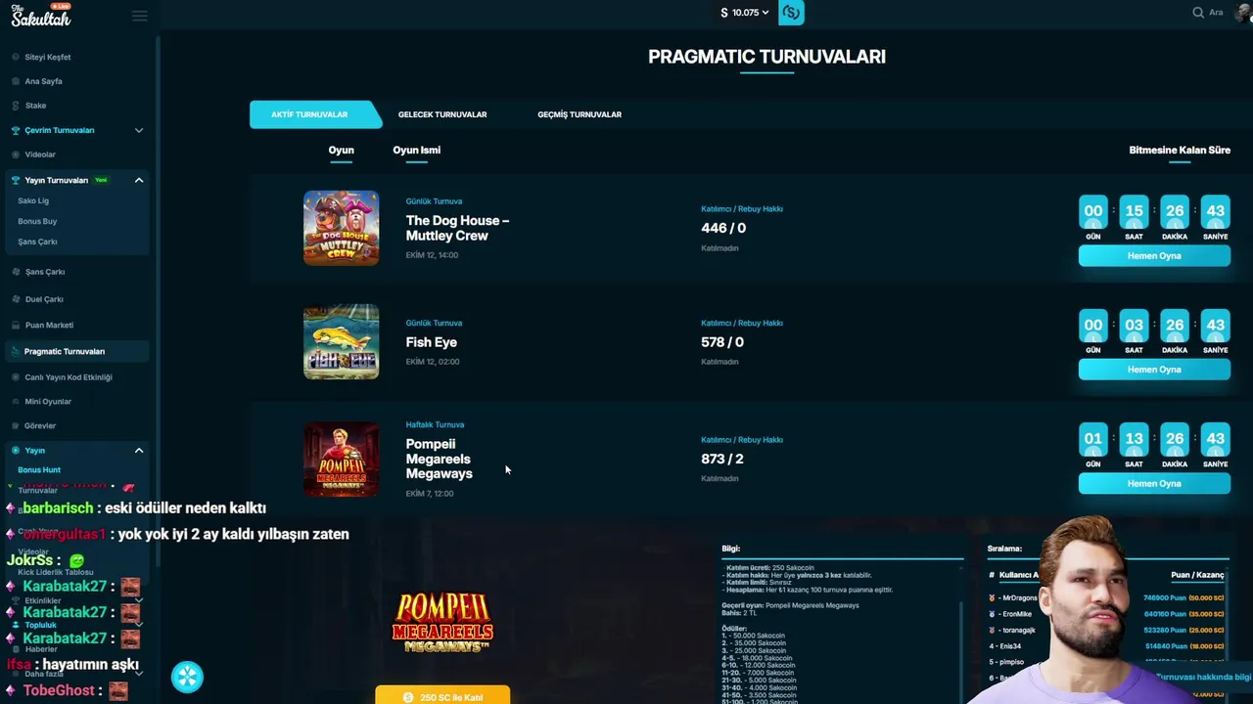Click the Mini Oyunlar gamepad icon
The height and width of the screenshot is (704, 1253).
pos(16,401)
